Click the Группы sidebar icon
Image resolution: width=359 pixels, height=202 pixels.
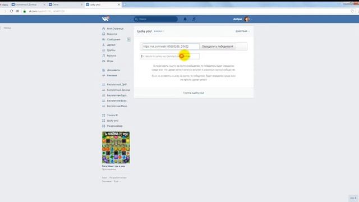(103, 50)
